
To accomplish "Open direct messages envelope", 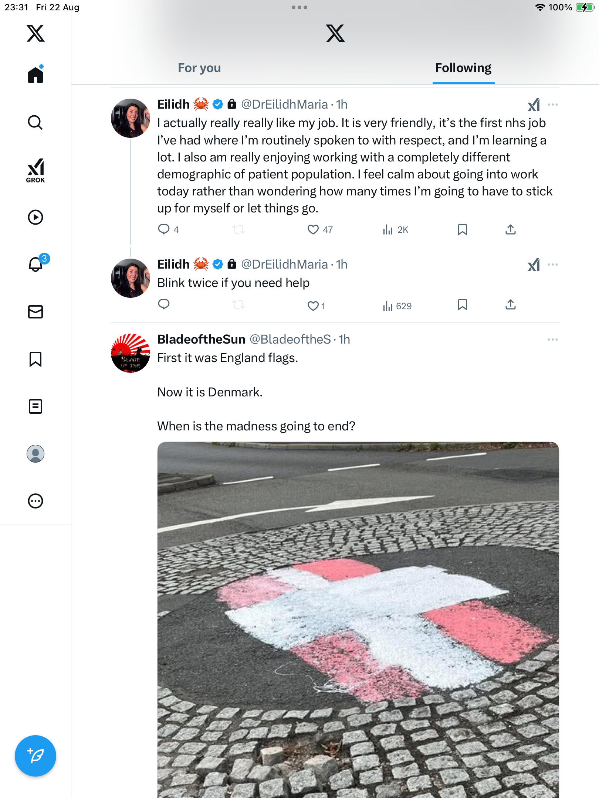I will click(35, 312).
